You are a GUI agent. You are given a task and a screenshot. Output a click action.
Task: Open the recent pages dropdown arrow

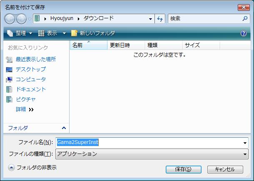pos(30,19)
